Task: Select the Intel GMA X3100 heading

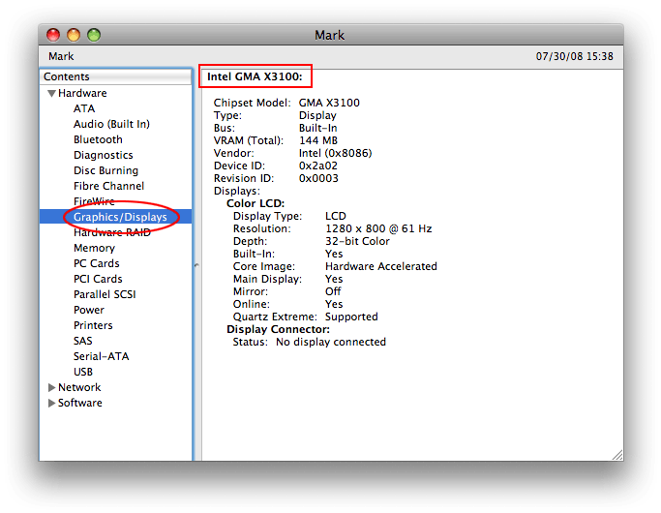Action: [255, 76]
